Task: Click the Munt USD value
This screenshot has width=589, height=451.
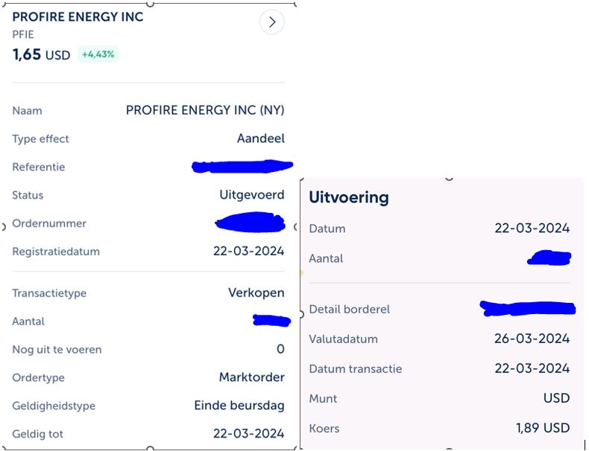Action: click(557, 397)
